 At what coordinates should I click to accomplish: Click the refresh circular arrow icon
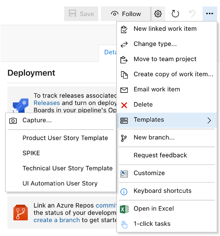tap(175, 14)
